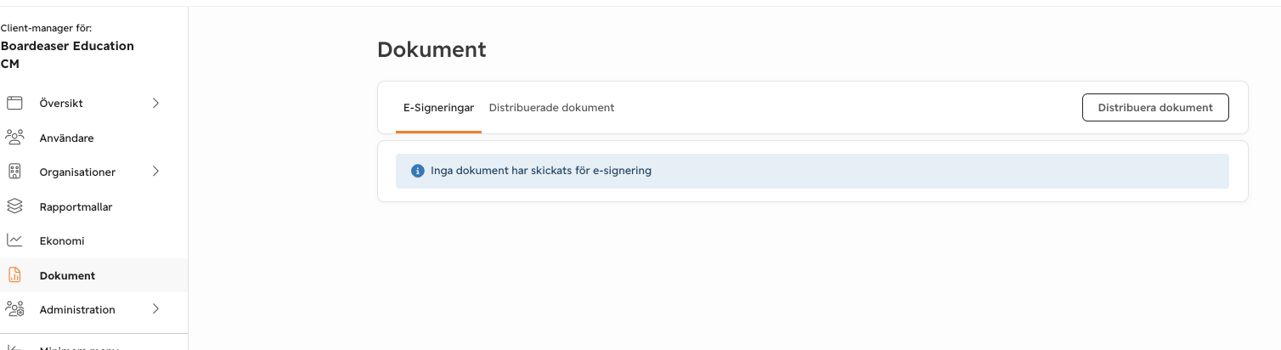Click the Ekonomi line chart icon
This screenshot has width=1281, height=350.
[14, 240]
